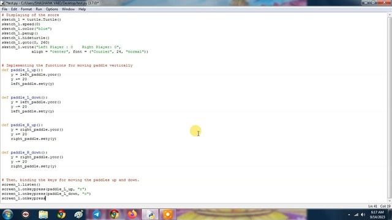This screenshot has width=392, height=220.
Task: Click the test.py title bar text
Action: 53,3
